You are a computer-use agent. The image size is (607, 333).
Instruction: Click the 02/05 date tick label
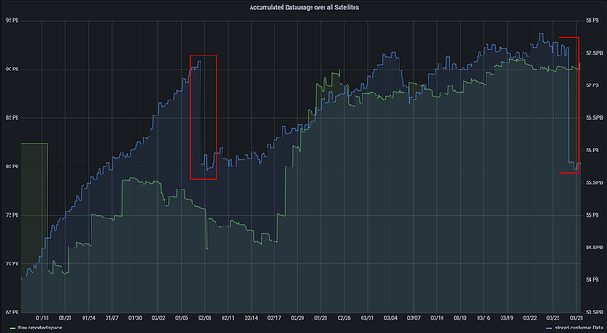pyautogui.click(x=181, y=318)
